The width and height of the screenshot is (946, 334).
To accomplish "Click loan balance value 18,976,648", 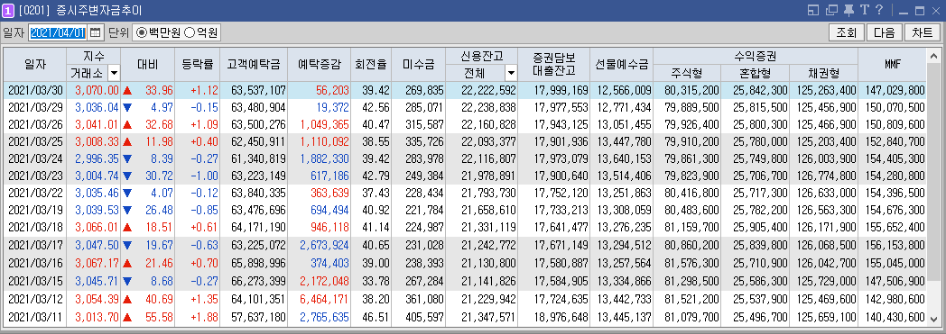I will pos(561,317).
